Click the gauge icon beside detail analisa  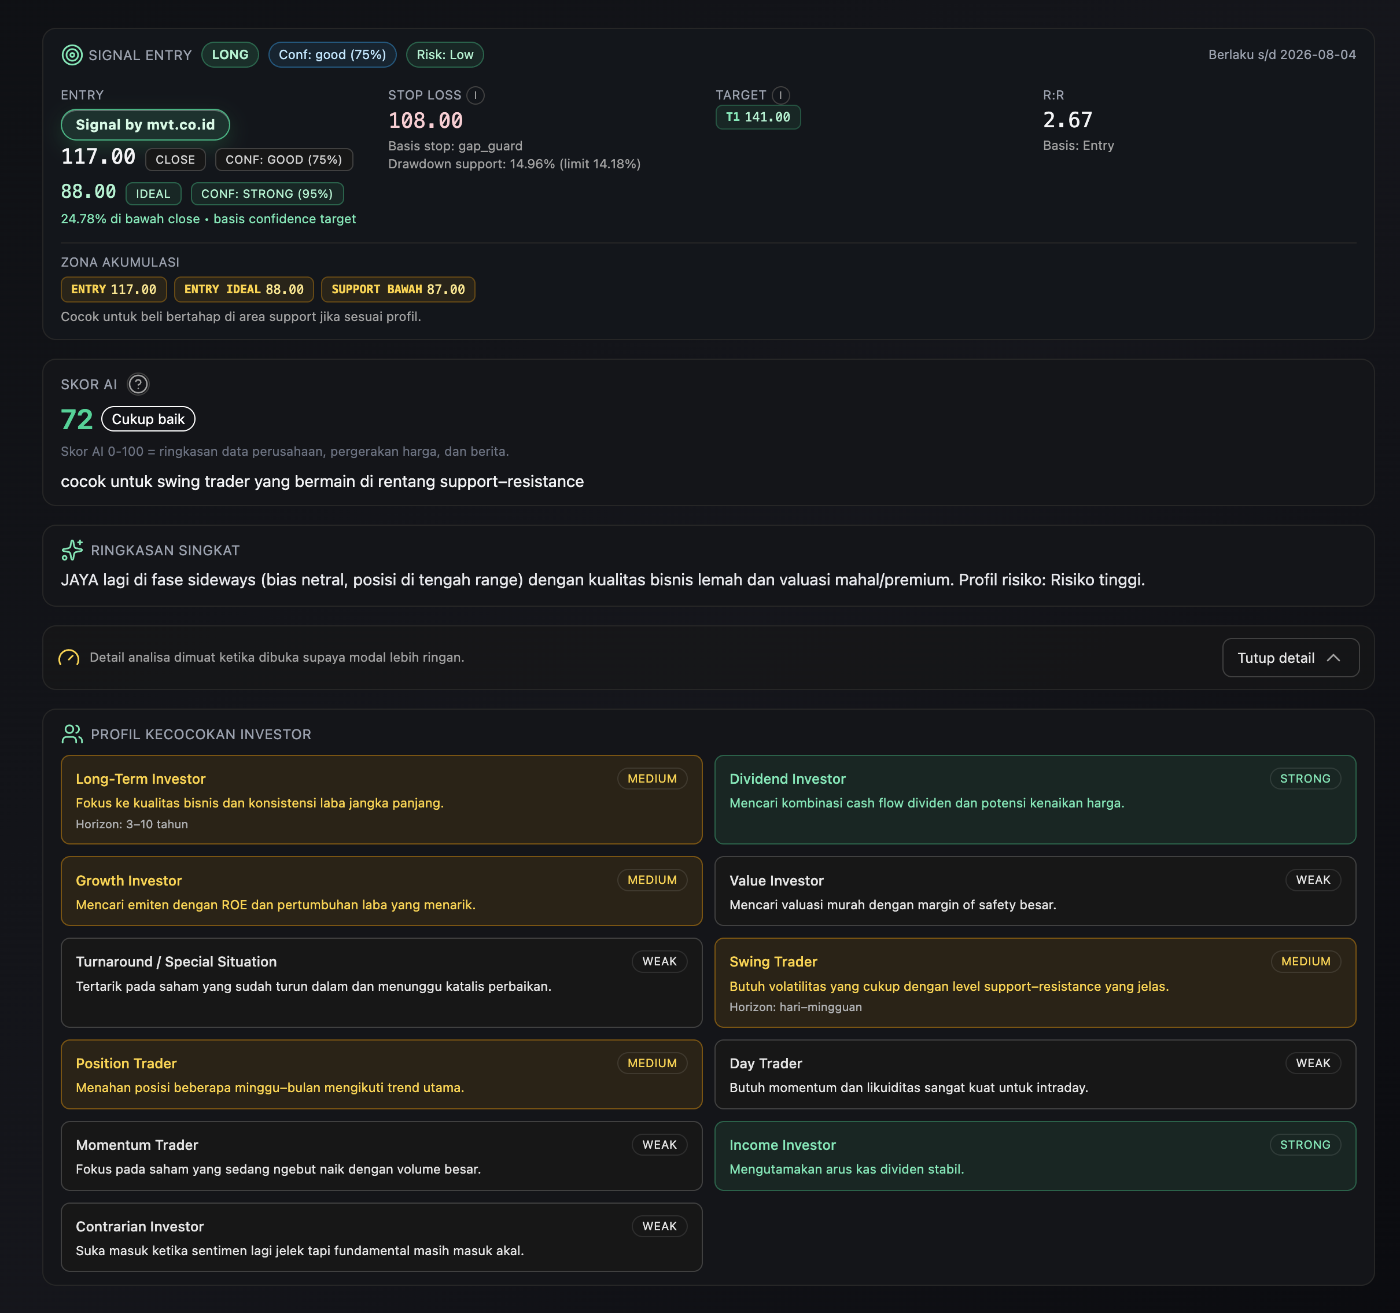69,658
